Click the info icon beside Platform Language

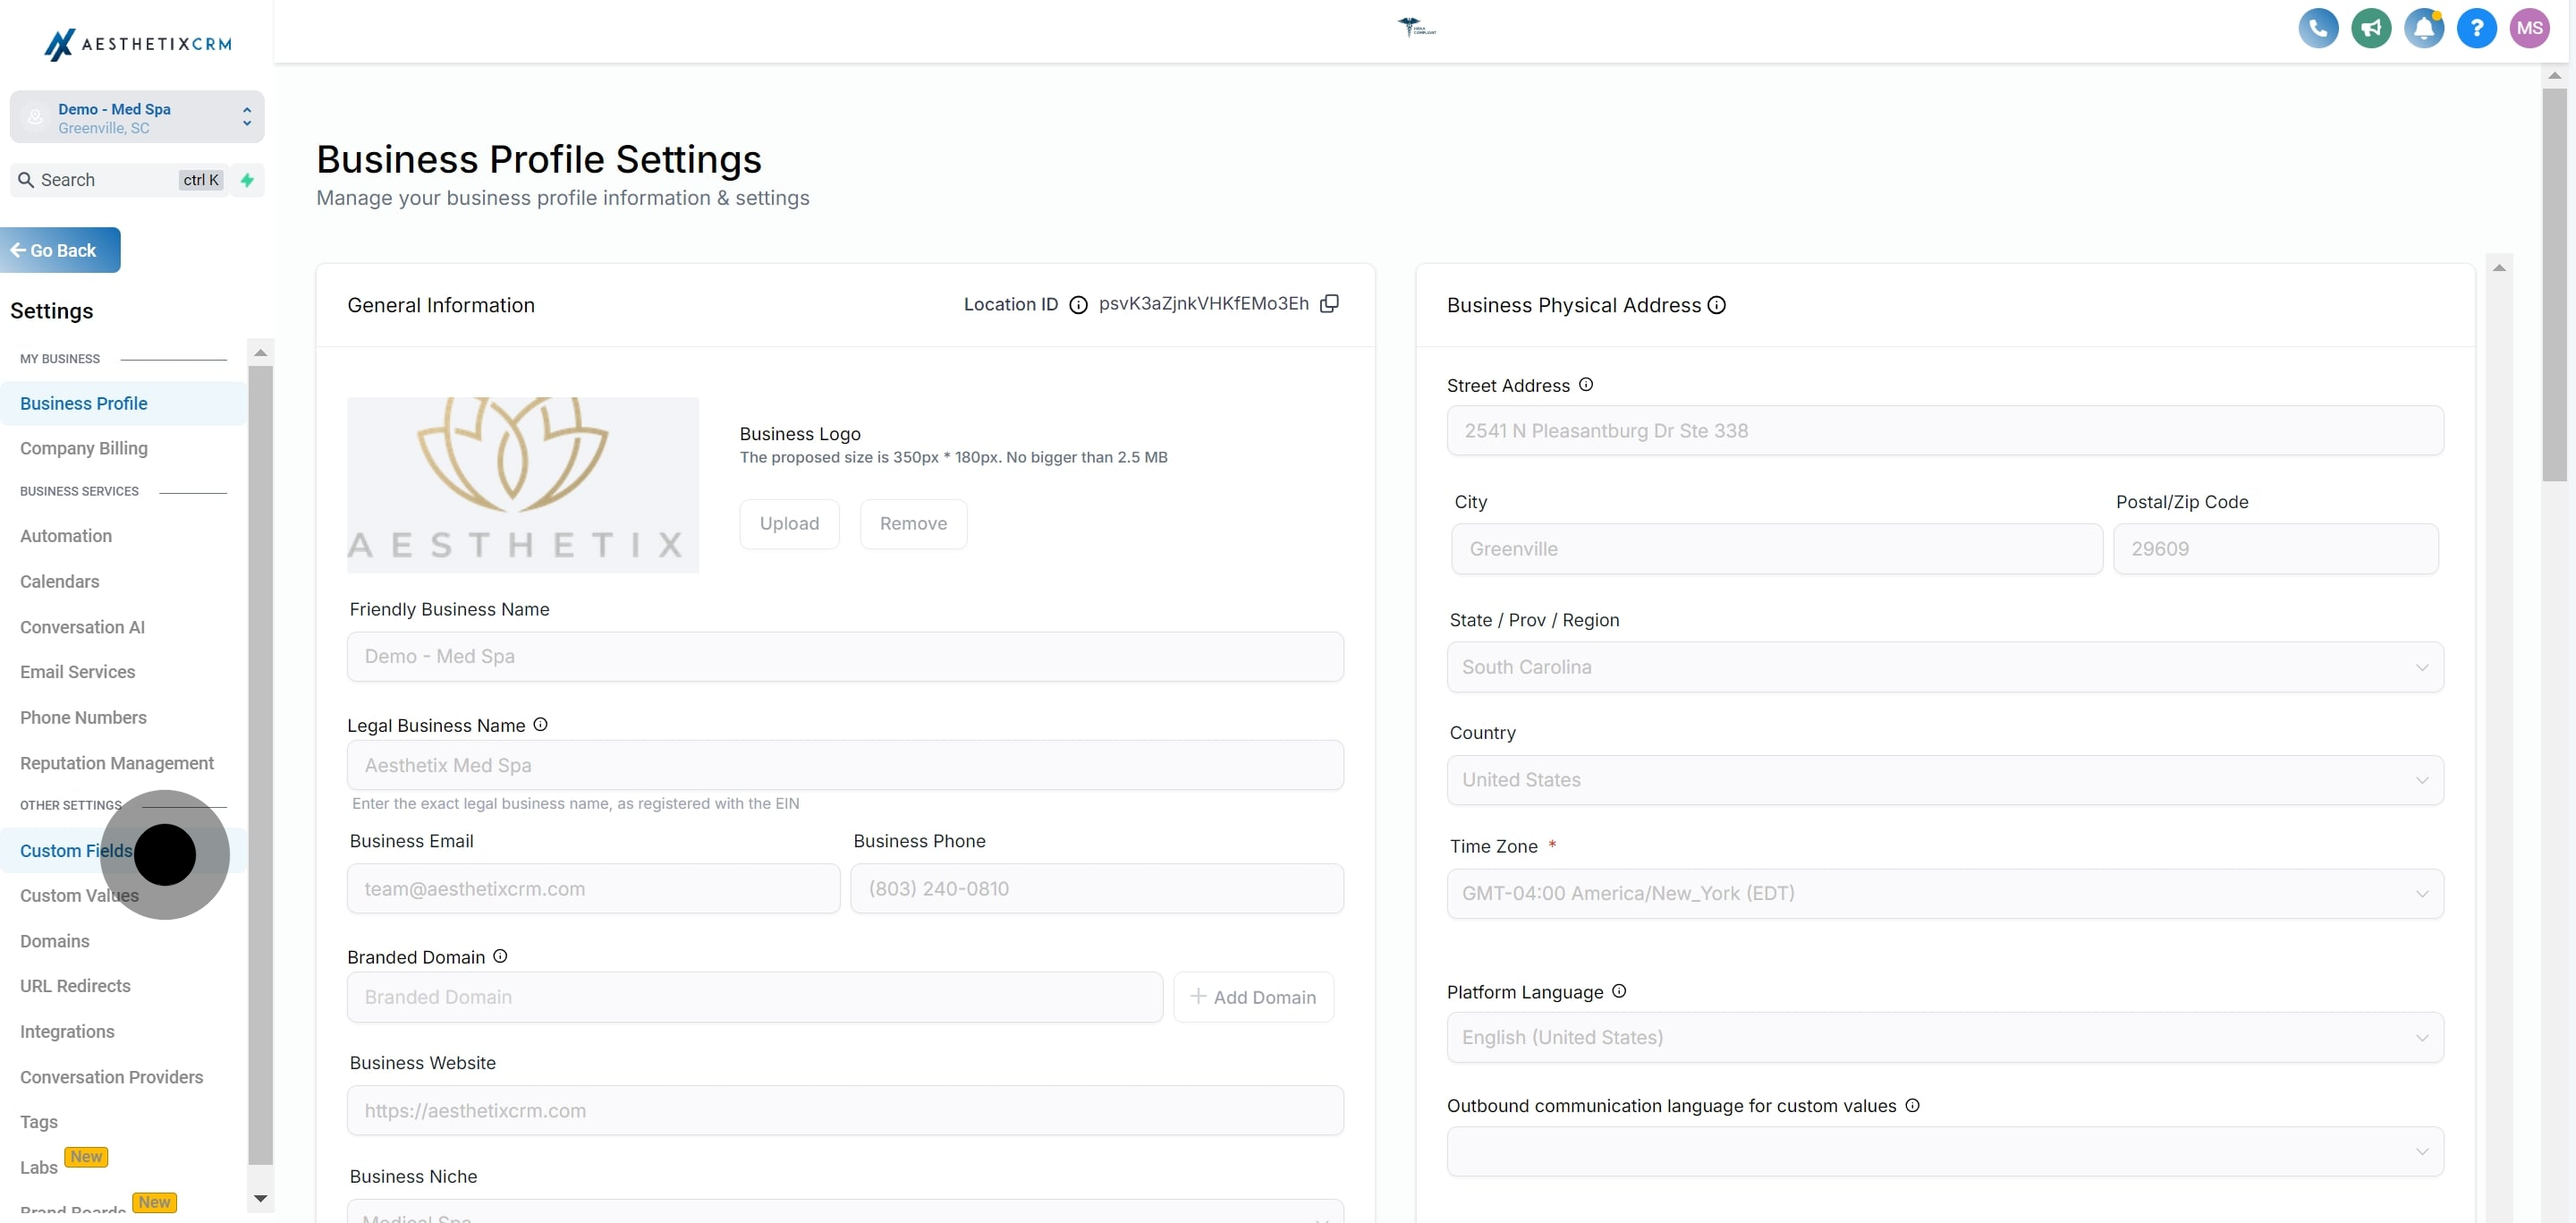1620,991
